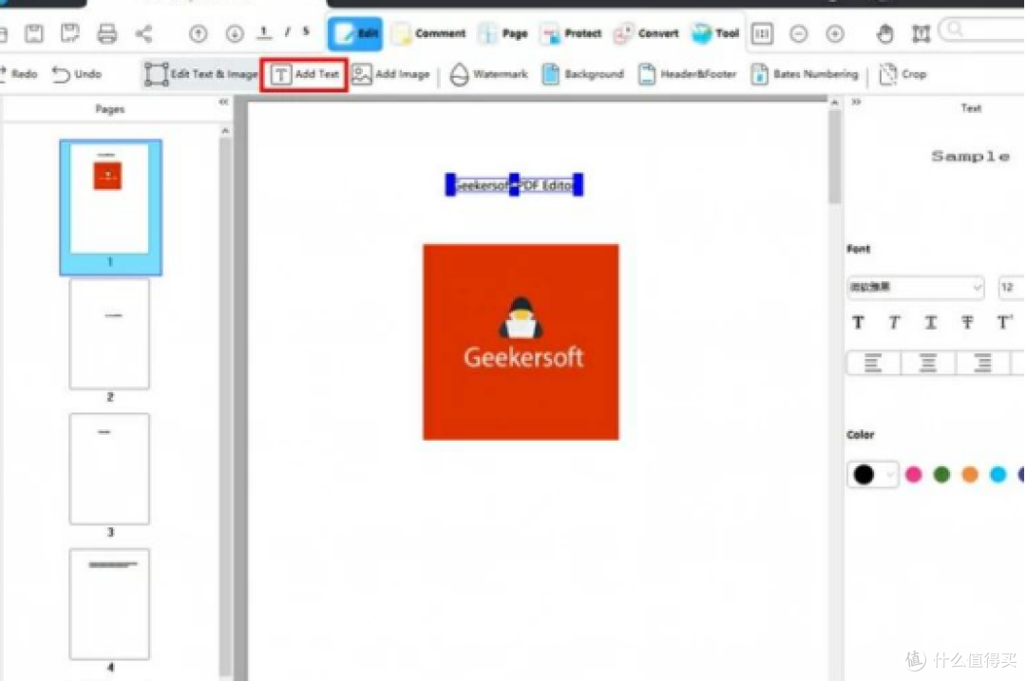Select page 4 thumbnail
The image size is (1026, 681).
(x=109, y=604)
